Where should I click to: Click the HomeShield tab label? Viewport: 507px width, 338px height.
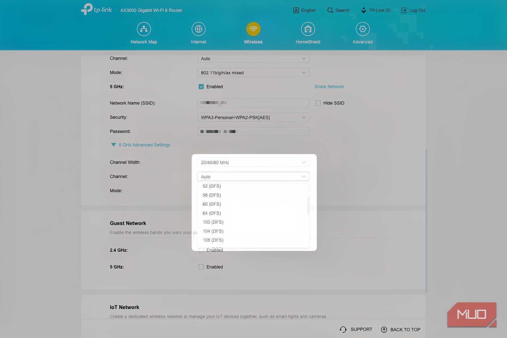[x=308, y=42]
